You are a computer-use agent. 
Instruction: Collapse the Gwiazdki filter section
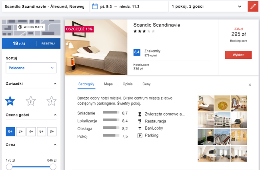(x=54, y=84)
